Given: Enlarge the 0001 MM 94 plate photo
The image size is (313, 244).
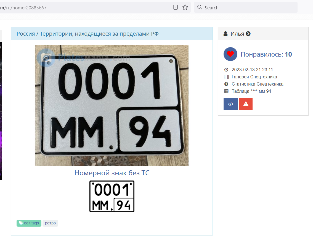Looking at the screenshot, I should [x=112, y=105].
